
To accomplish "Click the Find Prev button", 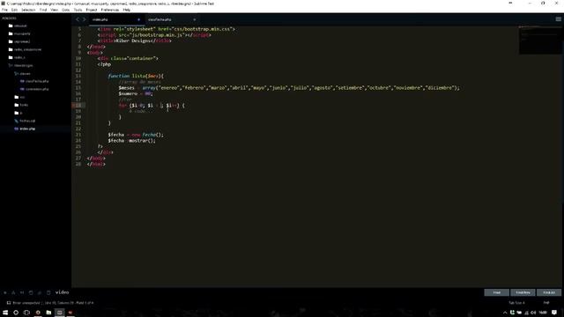I will pyautogui.click(x=523, y=292).
